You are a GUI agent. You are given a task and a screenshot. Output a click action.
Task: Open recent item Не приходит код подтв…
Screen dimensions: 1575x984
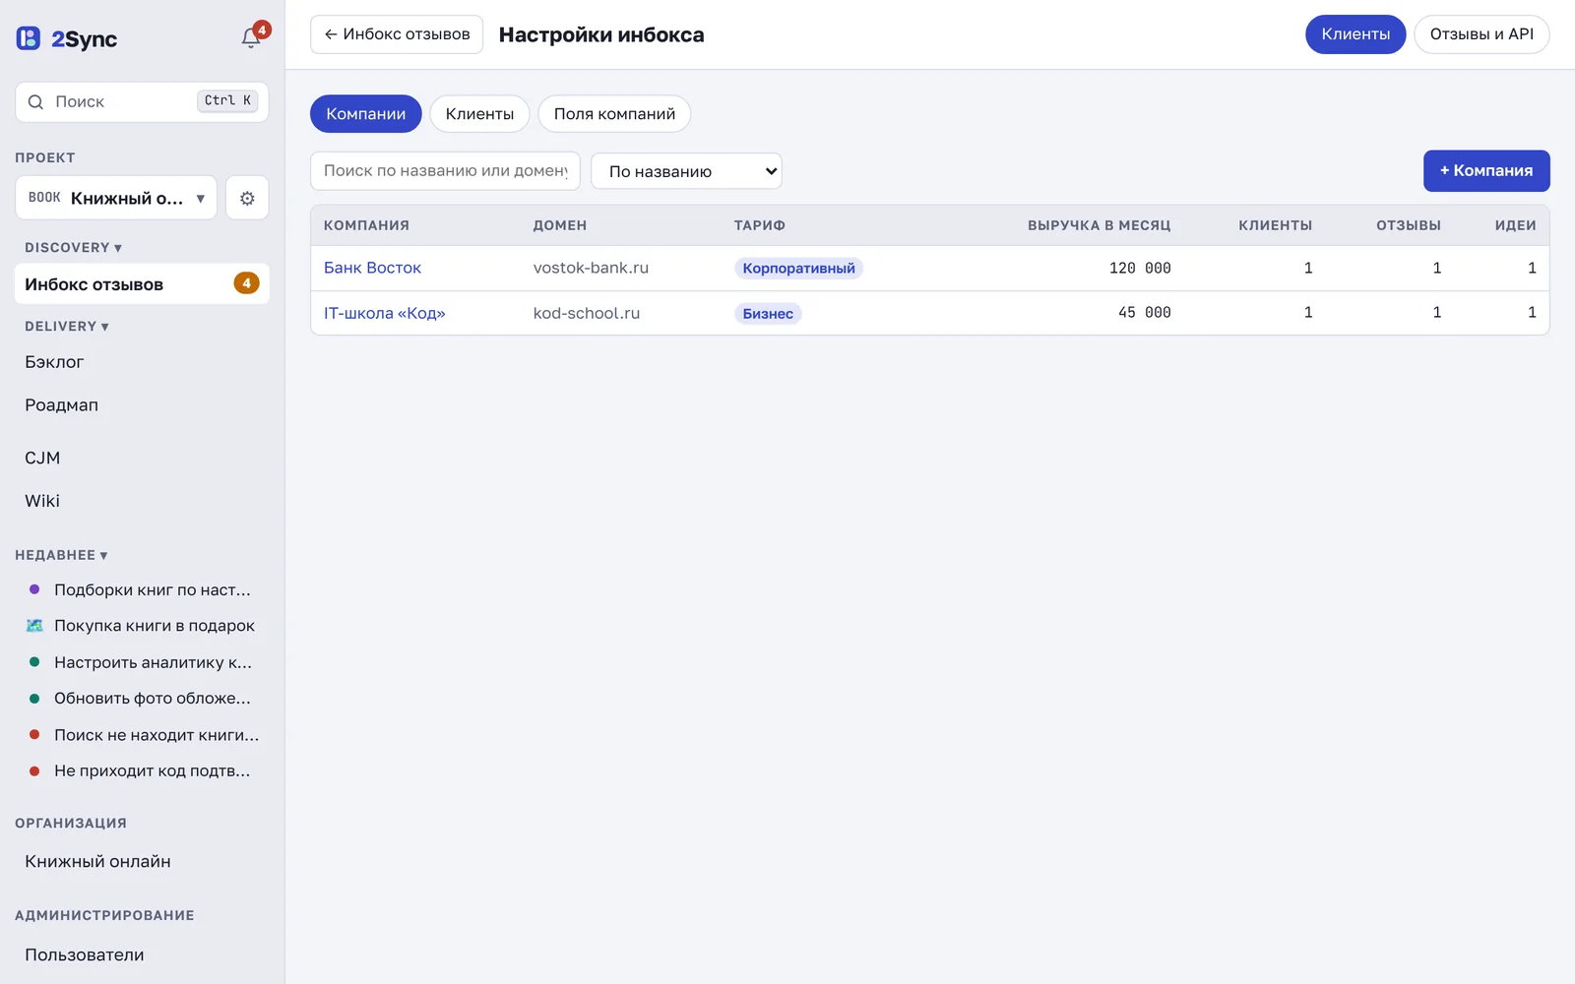point(142,771)
